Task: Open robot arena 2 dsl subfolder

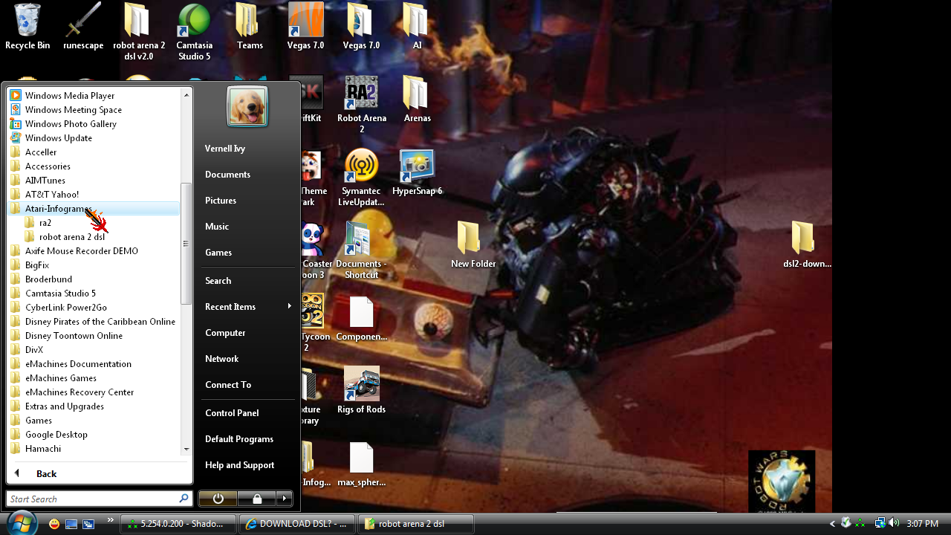Action: point(94,236)
